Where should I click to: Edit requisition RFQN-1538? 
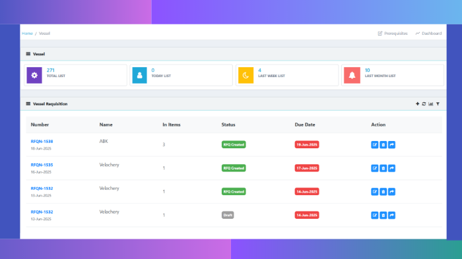(x=374, y=144)
